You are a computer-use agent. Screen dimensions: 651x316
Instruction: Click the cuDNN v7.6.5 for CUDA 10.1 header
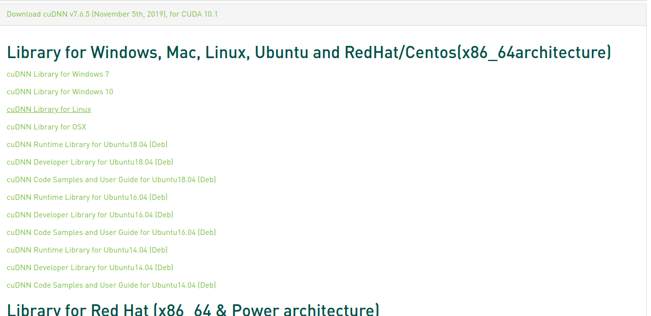point(112,14)
